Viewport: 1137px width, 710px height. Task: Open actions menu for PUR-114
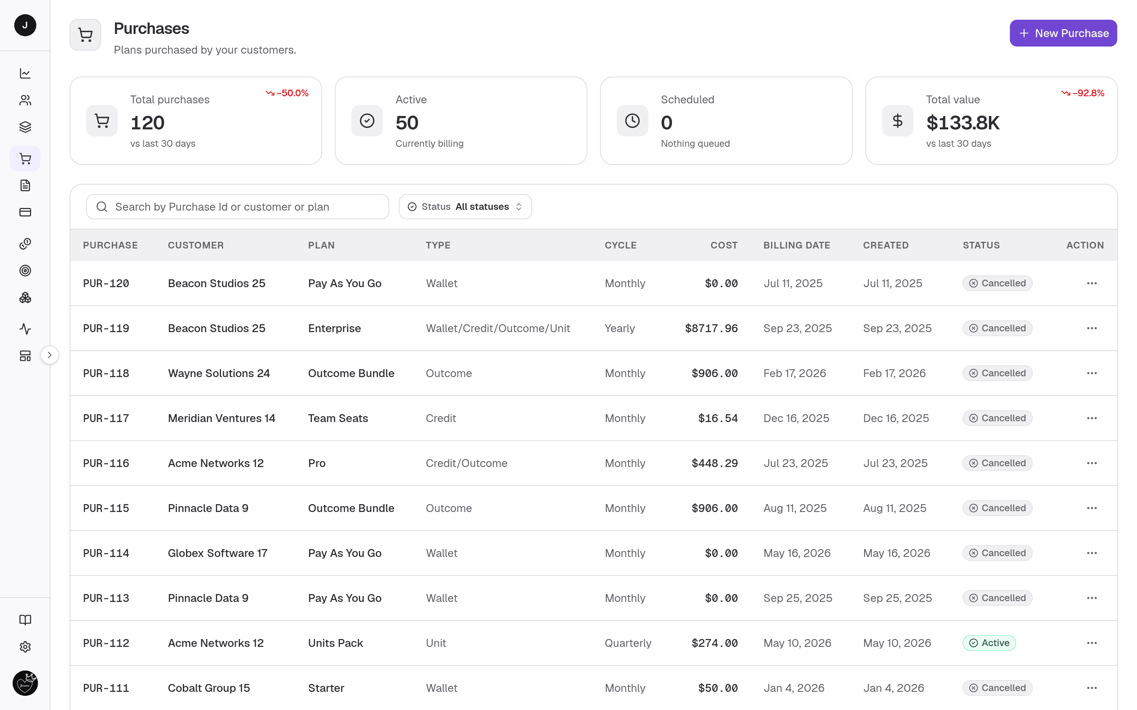pos(1092,553)
